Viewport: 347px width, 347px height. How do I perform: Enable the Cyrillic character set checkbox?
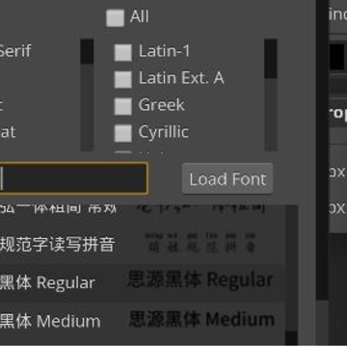click(123, 133)
